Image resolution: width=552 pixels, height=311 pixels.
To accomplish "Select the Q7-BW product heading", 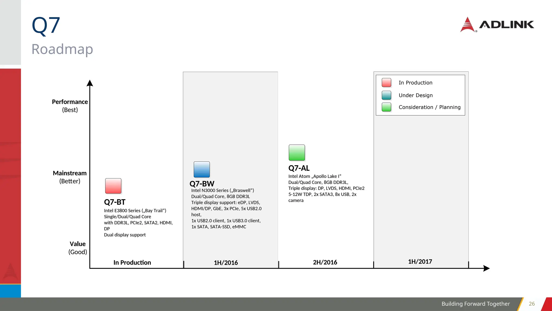I will tap(202, 184).
